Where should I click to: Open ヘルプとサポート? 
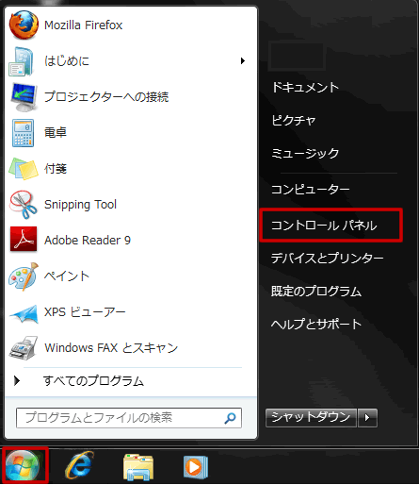coord(316,324)
